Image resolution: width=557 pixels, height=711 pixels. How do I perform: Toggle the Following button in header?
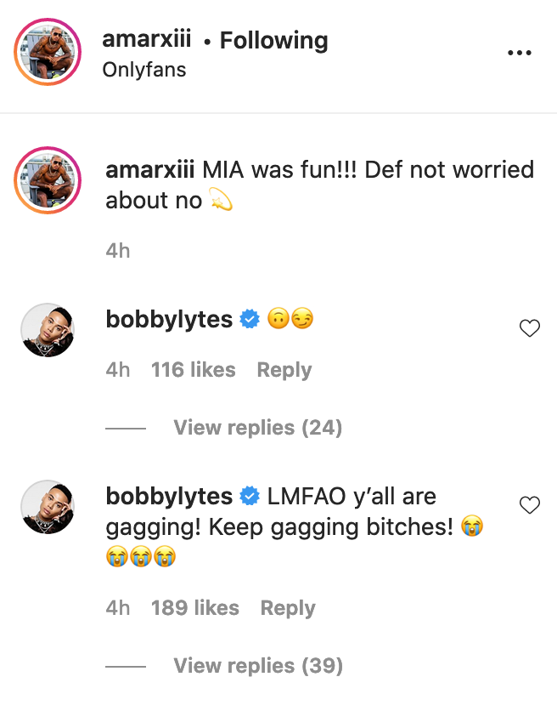(x=273, y=40)
